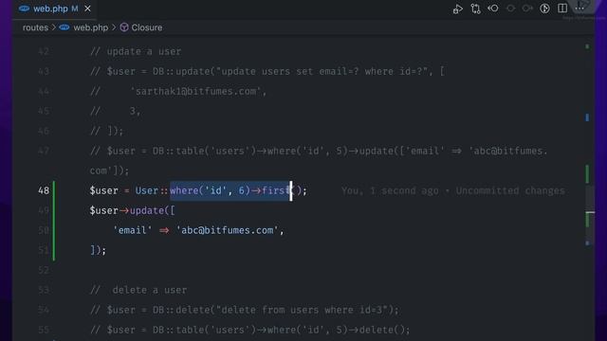Image resolution: width=607 pixels, height=341 pixels.
Task: Click the Run or Debug icon
Action: [457, 9]
